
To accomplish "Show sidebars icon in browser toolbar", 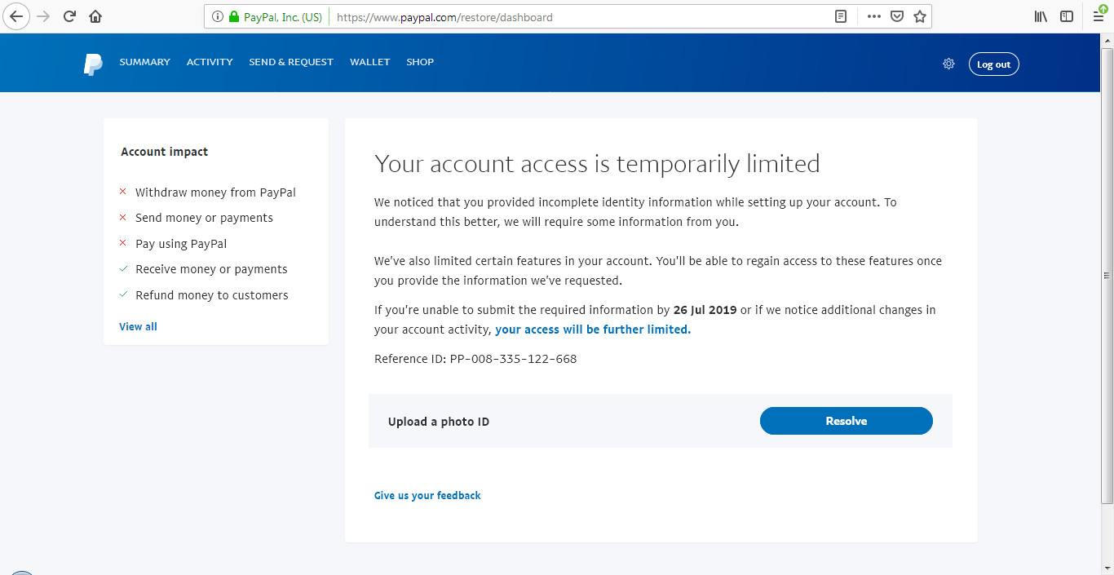I will coord(1067,16).
